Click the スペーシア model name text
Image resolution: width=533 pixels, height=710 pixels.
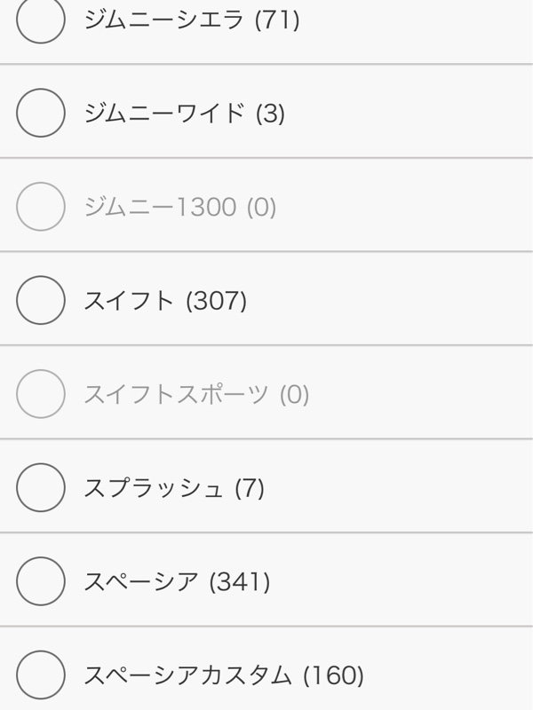pyautogui.click(x=141, y=582)
